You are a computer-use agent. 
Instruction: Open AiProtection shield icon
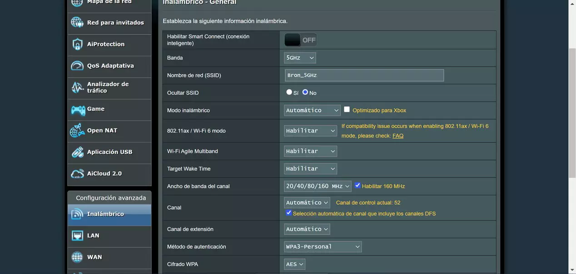(x=77, y=44)
